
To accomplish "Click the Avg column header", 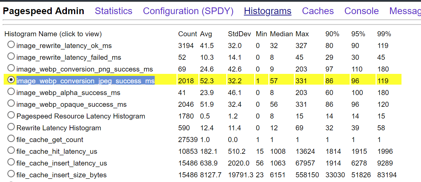I will click(x=206, y=34).
